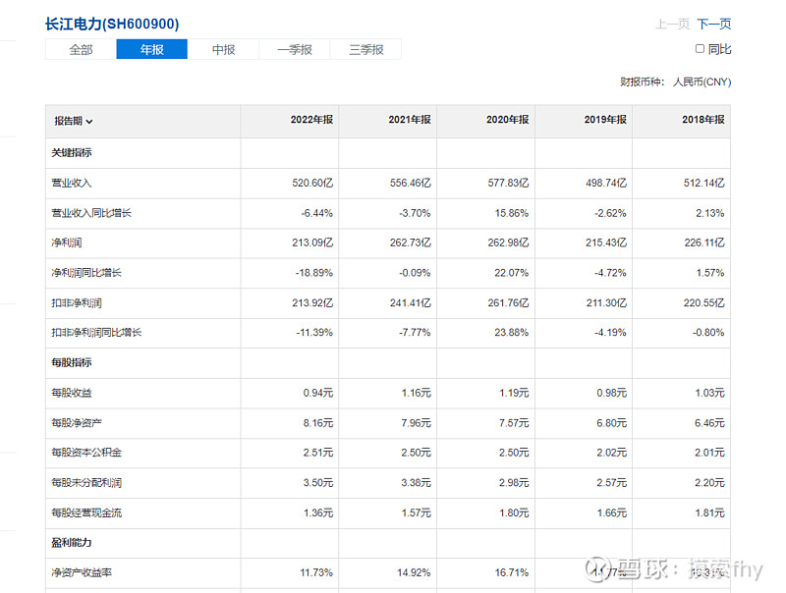Screen dimensions: 786x593
Task: Go to 下一页 next page
Action: 713,25
